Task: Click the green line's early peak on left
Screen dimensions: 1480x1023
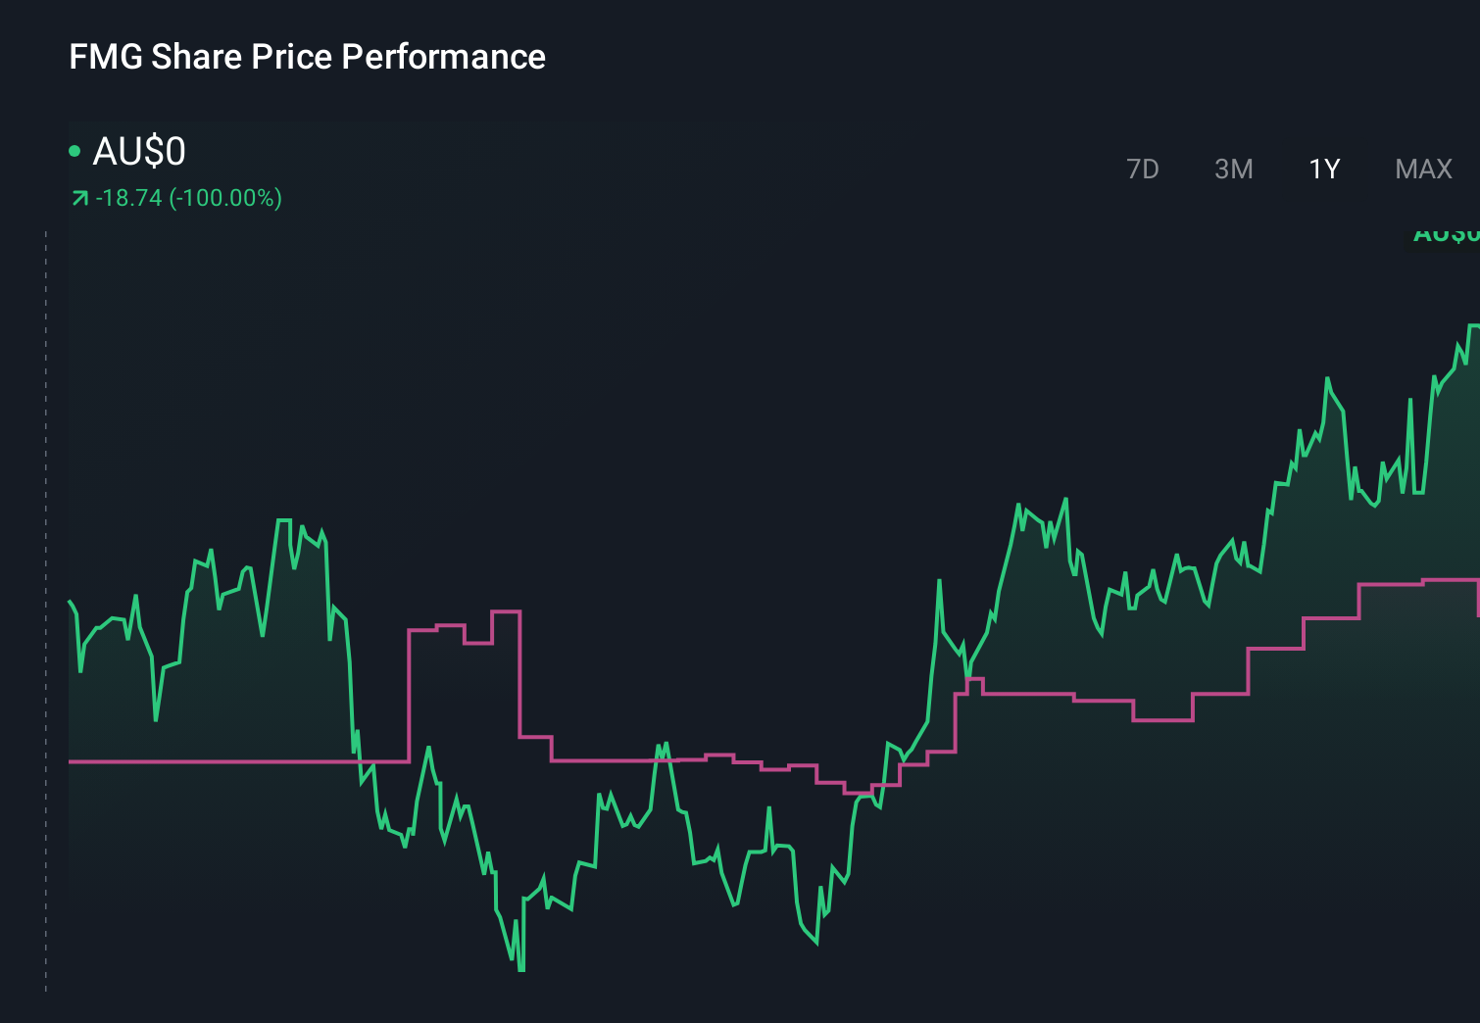Action: click(x=284, y=520)
